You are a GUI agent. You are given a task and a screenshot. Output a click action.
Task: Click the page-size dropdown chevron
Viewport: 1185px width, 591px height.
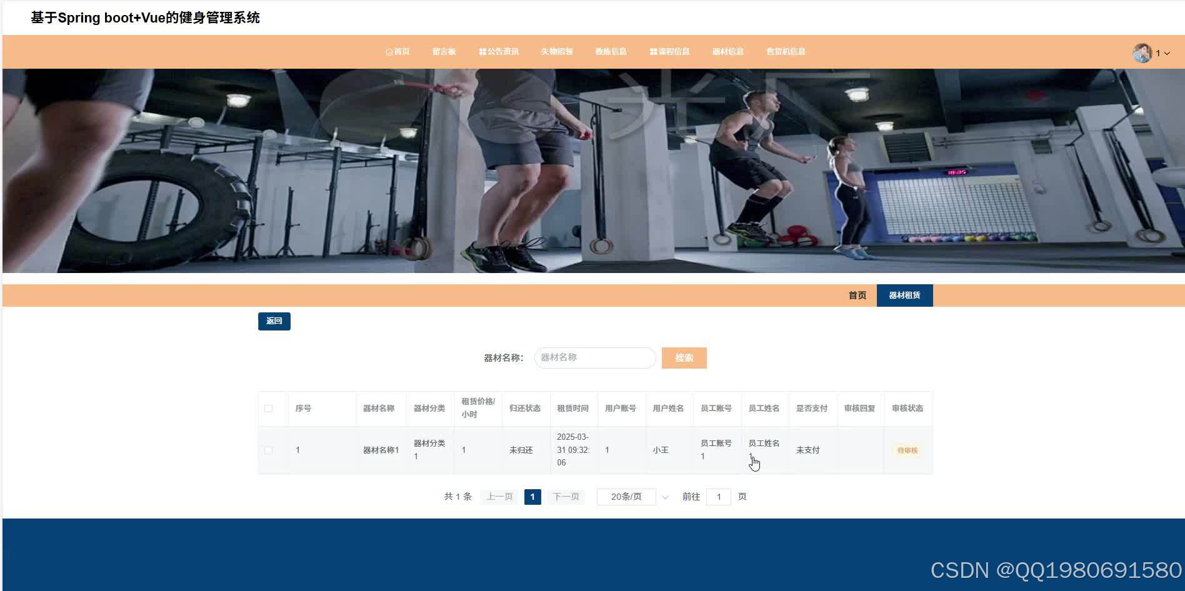pos(665,497)
